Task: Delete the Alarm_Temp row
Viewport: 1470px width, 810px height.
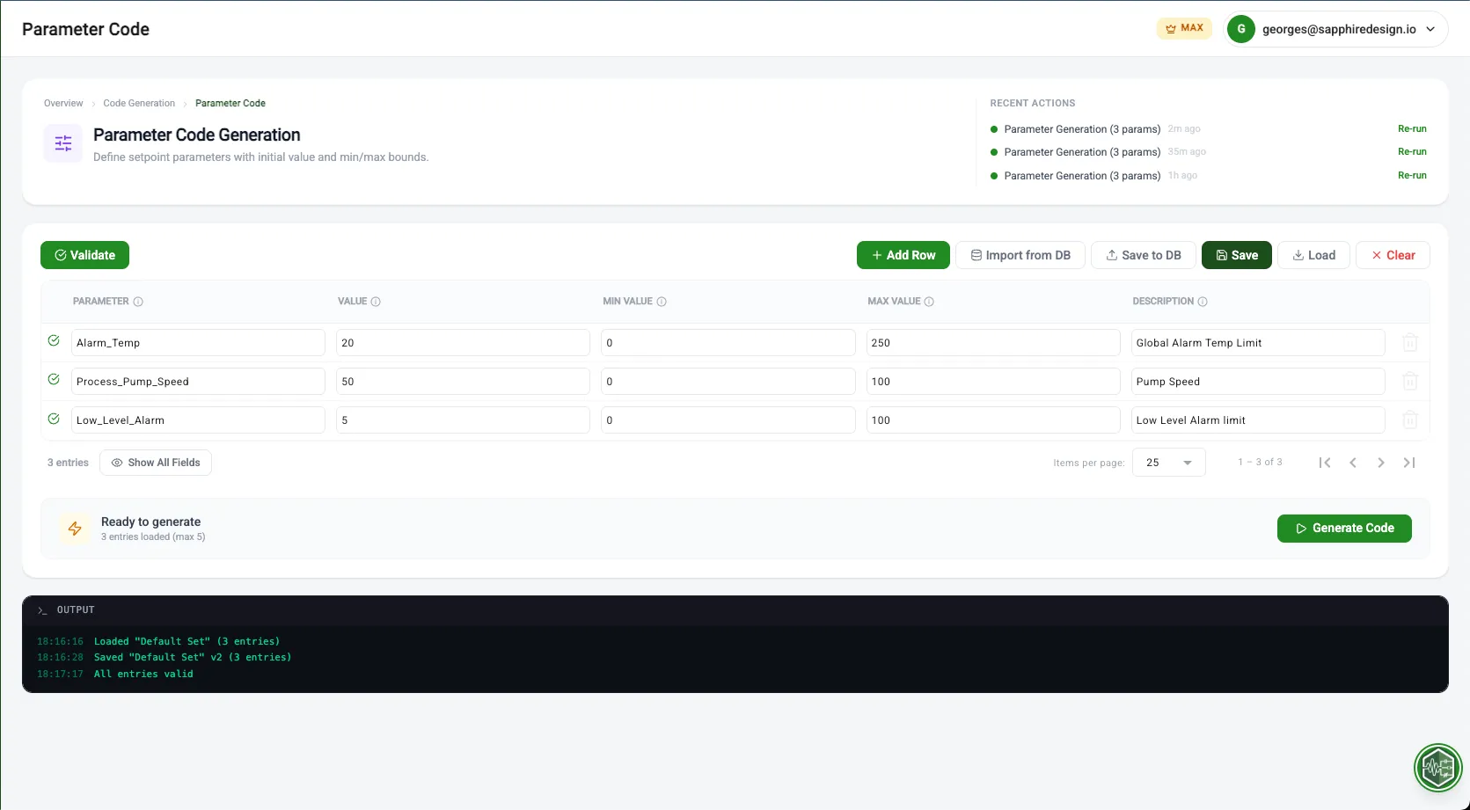Action: [x=1409, y=343]
